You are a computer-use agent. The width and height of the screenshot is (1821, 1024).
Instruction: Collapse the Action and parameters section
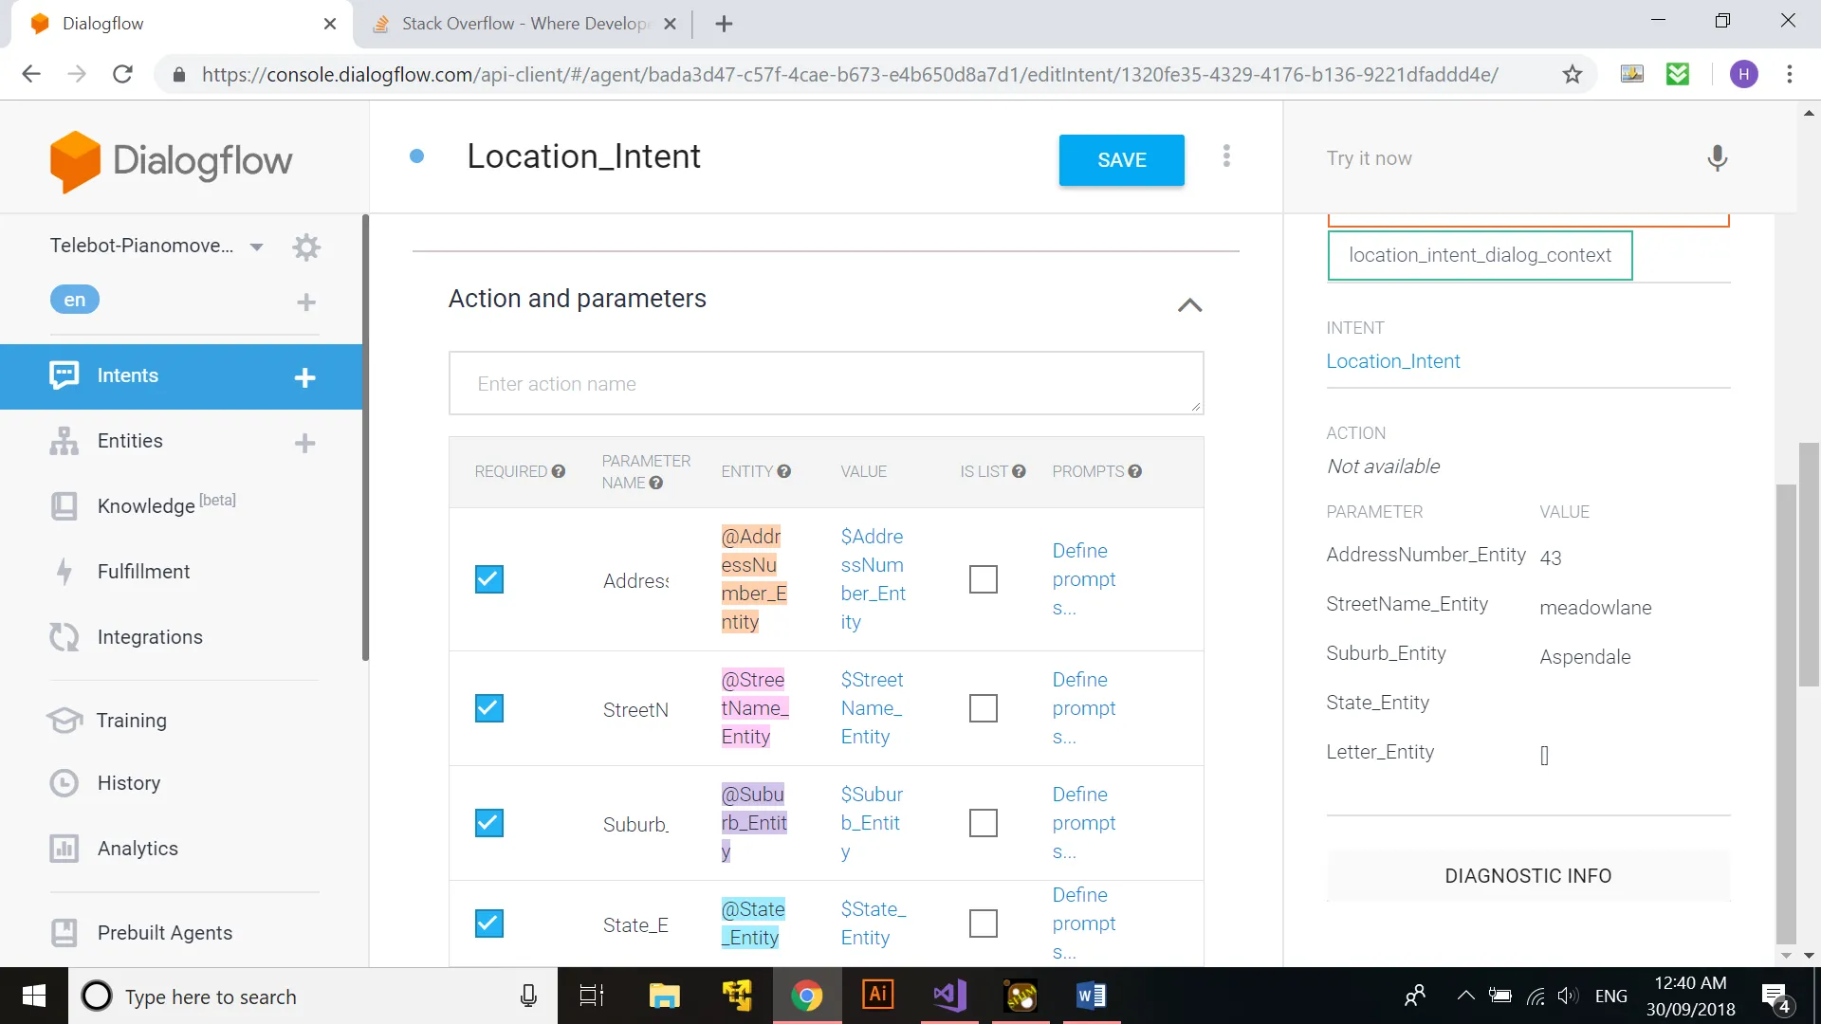tap(1189, 305)
